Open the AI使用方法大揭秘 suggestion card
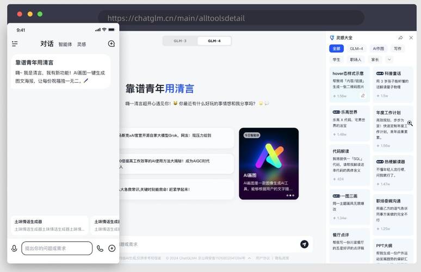 (176, 164)
